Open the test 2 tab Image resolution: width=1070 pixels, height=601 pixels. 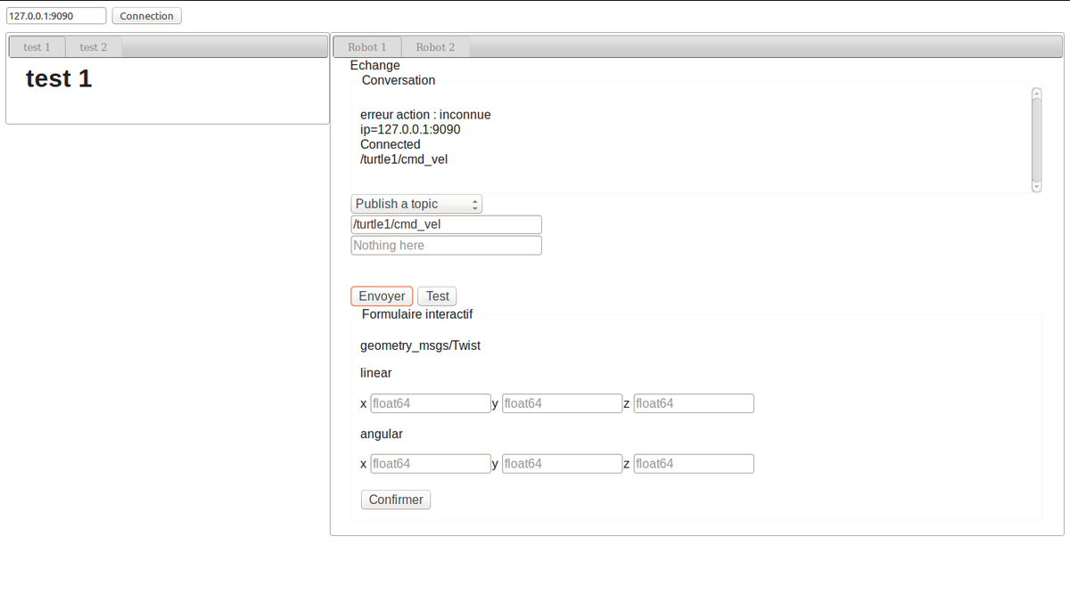point(93,47)
